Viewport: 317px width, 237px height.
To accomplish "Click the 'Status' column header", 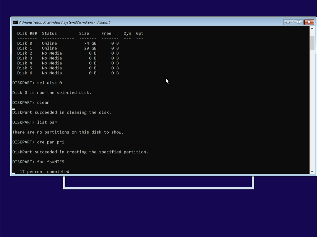I will pos(49,33).
